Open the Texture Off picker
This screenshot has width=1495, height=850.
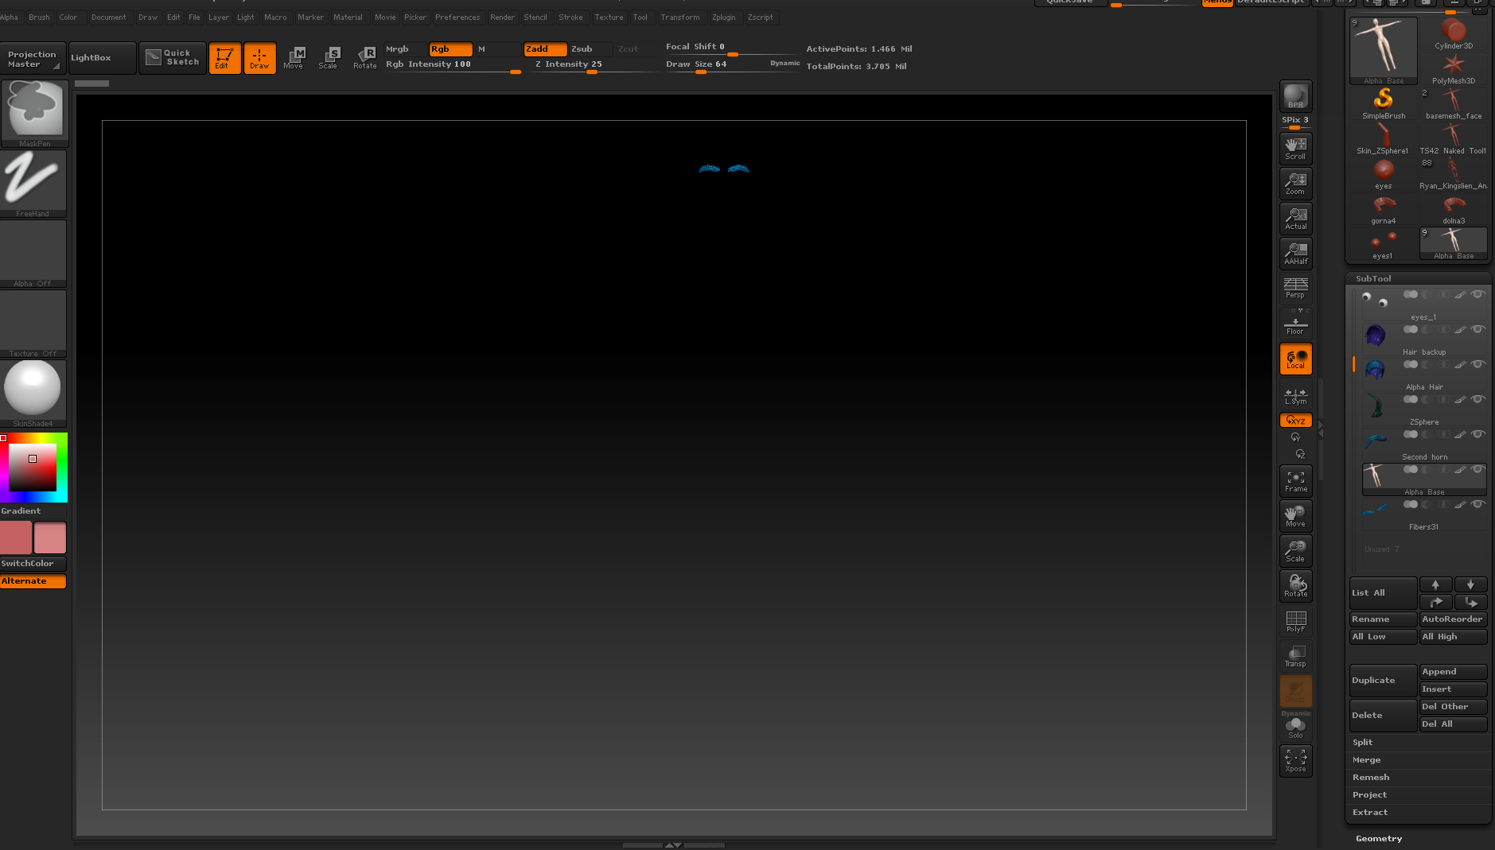(33, 324)
